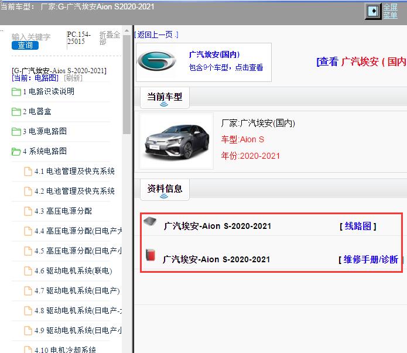This screenshot has height=353, width=407.
Task: Click the red repair manual book icon
Action: point(151,255)
